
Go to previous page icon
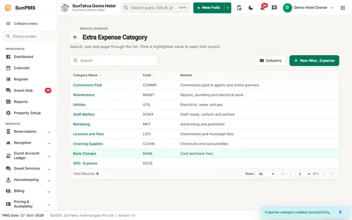(x=291, y=174)
